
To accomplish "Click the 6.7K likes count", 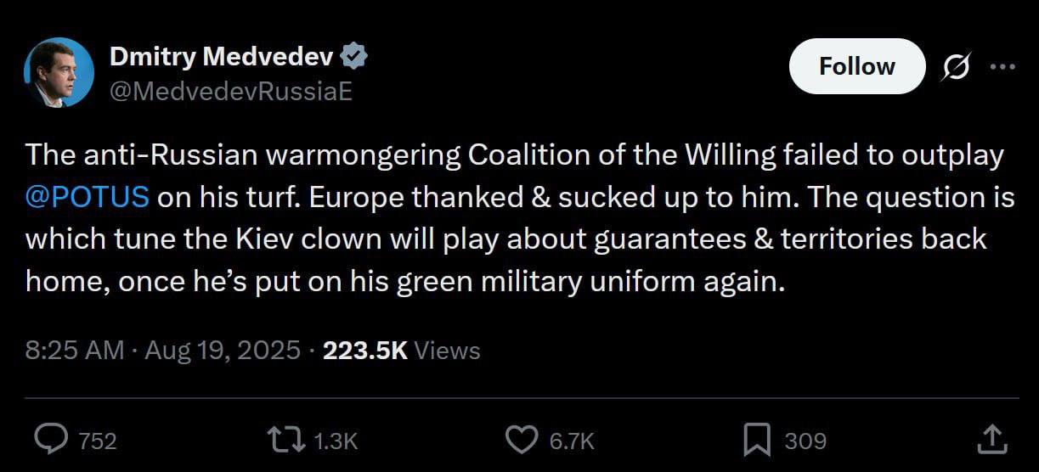I will 571,441.
